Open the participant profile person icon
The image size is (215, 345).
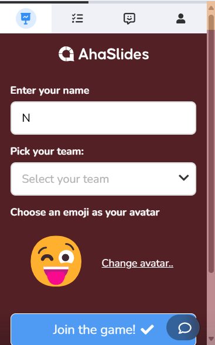(180, 19)
